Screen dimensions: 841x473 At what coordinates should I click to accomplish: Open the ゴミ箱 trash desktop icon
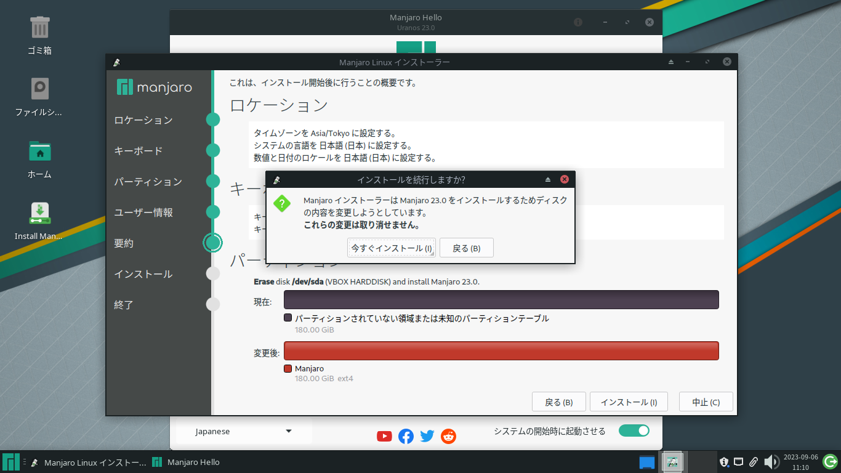[39, 28]
